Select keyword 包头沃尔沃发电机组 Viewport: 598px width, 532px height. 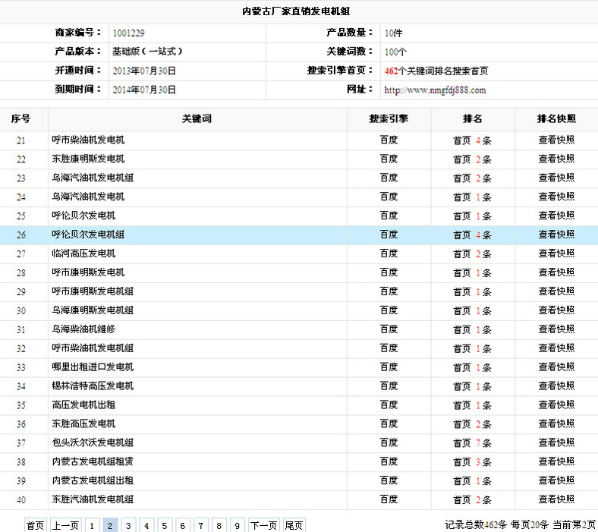93,442
